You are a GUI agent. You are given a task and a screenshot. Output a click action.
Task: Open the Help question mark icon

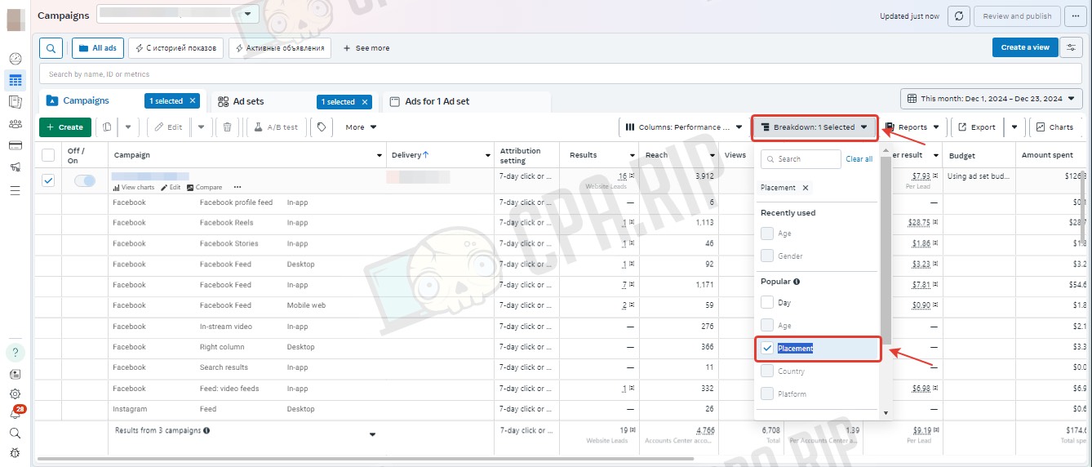[x=15, y=353]
